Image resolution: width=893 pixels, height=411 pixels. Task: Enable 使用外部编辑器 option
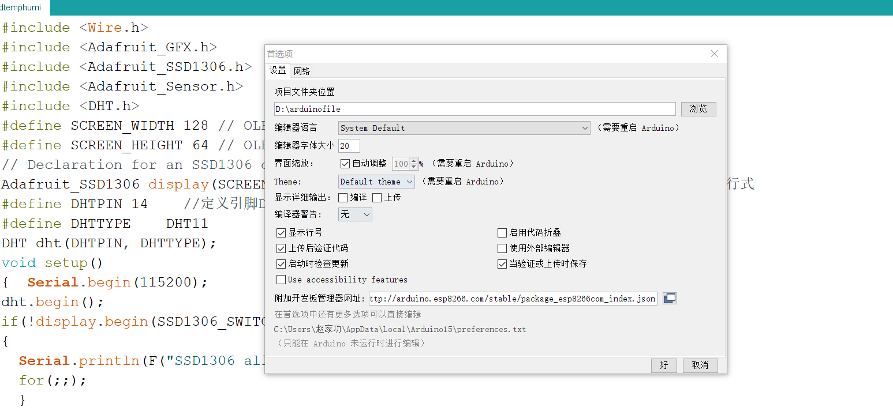tap(502, 248)
